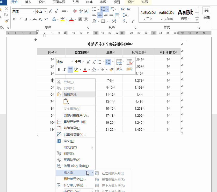Click the Insert table icon in mini toolbar
Viewport: 217px width, 192px height.
(x=119, y=62)
